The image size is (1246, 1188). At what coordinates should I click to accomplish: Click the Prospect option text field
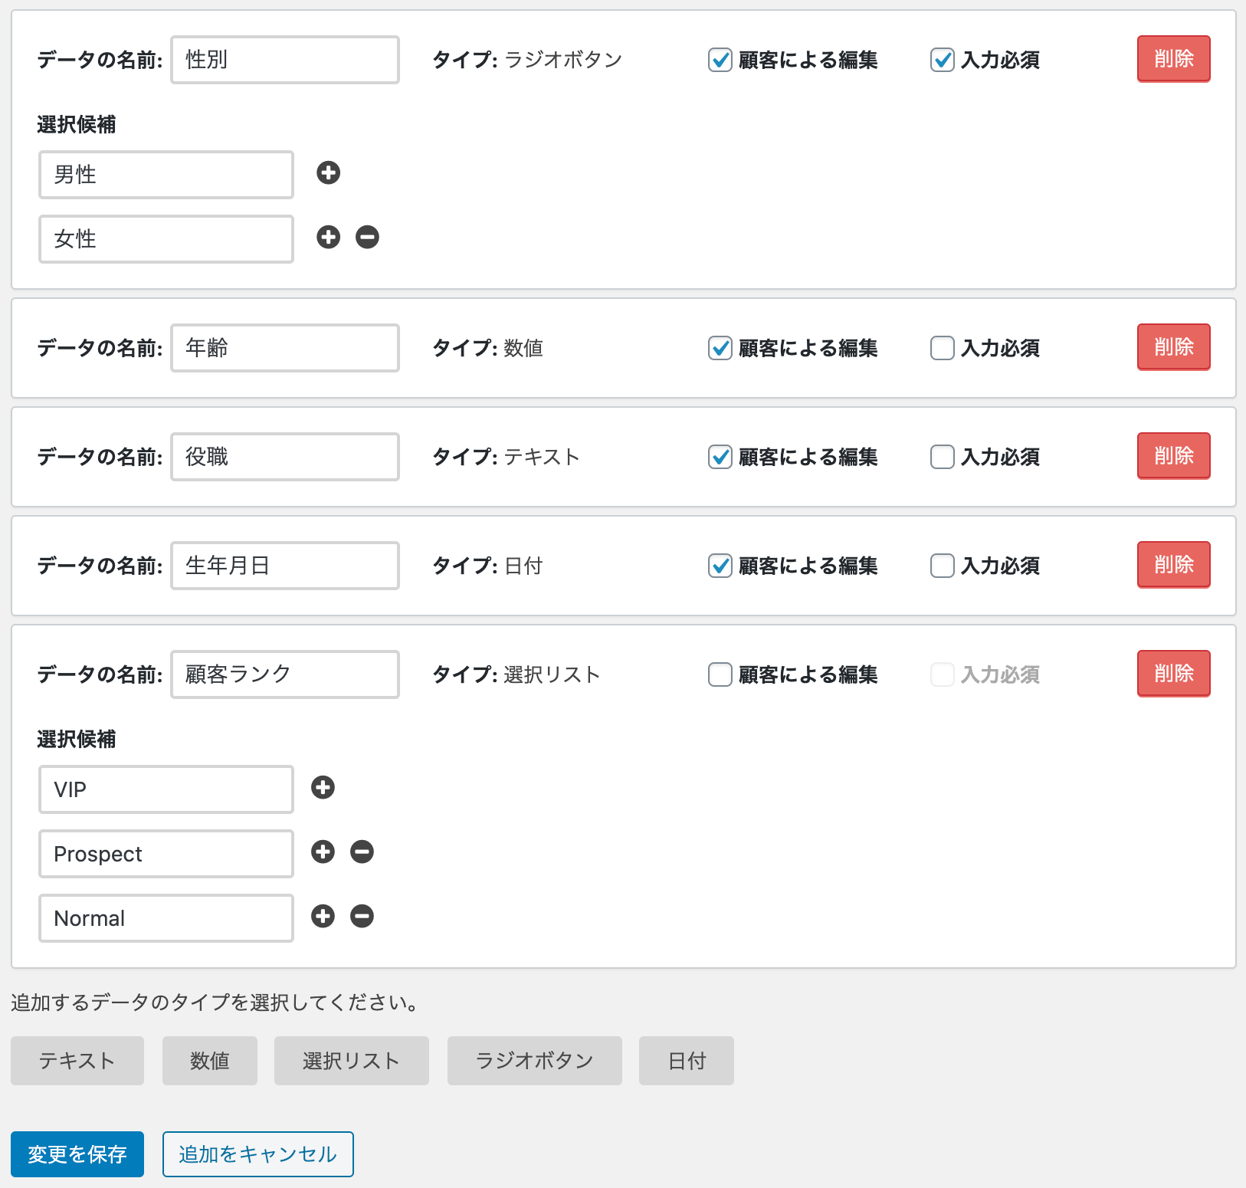[x=166, y=854]
